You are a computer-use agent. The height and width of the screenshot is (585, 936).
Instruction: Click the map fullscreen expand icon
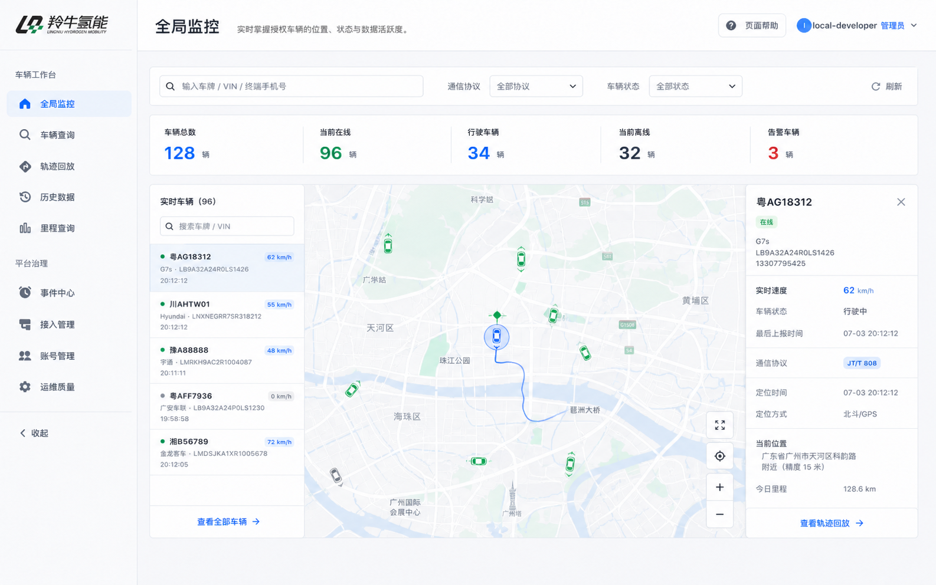coord(719,425)
